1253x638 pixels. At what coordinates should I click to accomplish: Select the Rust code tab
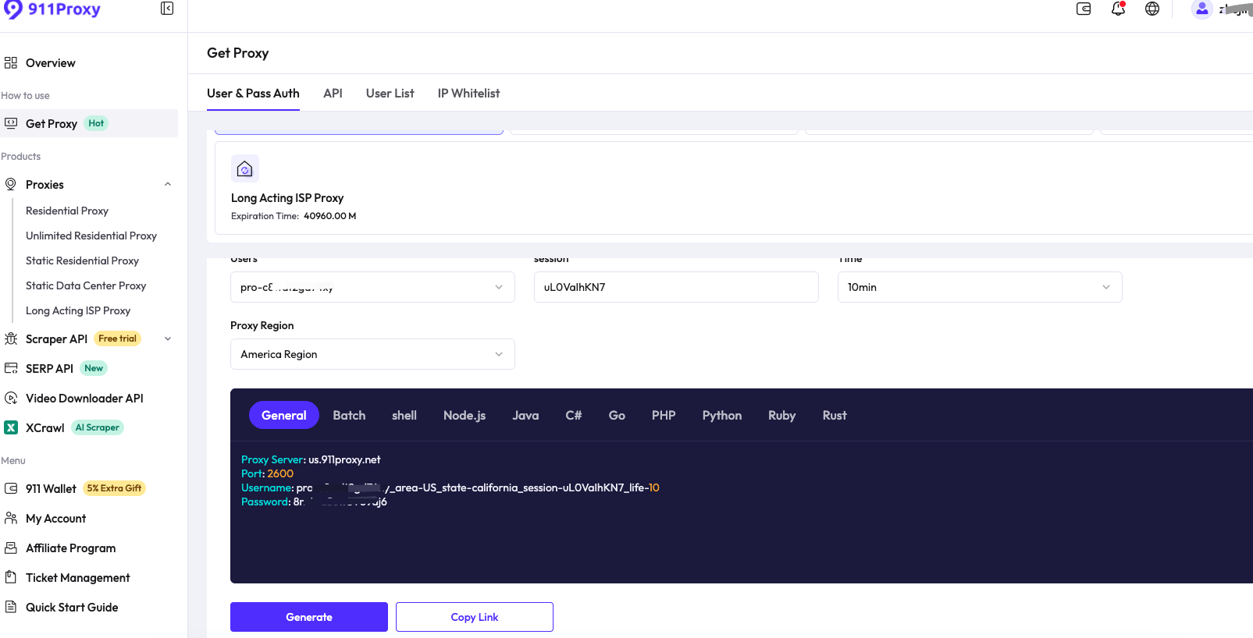(x=835, y=415)
